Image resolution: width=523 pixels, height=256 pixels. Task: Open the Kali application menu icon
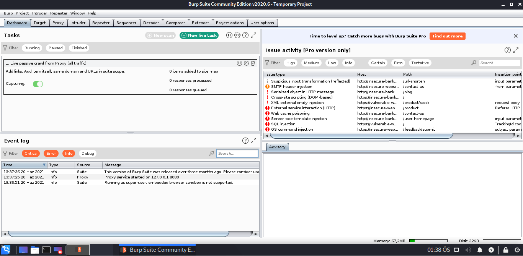(6, 250)
